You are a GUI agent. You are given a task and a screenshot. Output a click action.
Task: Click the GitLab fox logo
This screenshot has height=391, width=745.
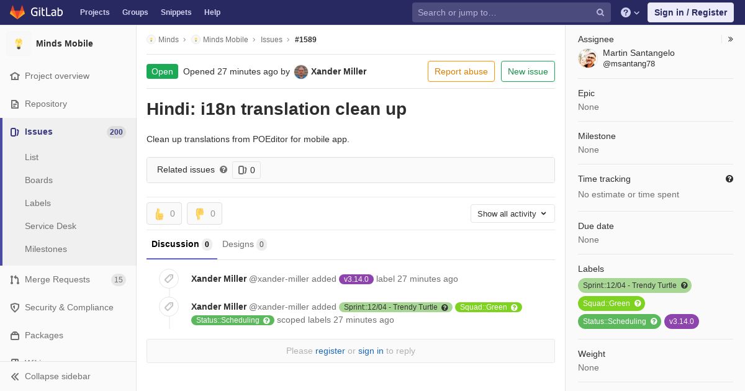(x=17, y=12)
